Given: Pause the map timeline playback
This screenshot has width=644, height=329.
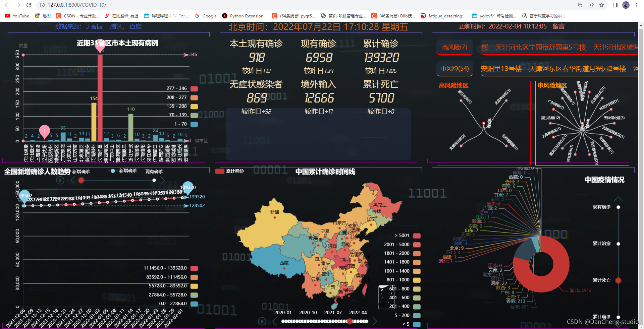Looking at the screenshot, I should click(262, 321).
